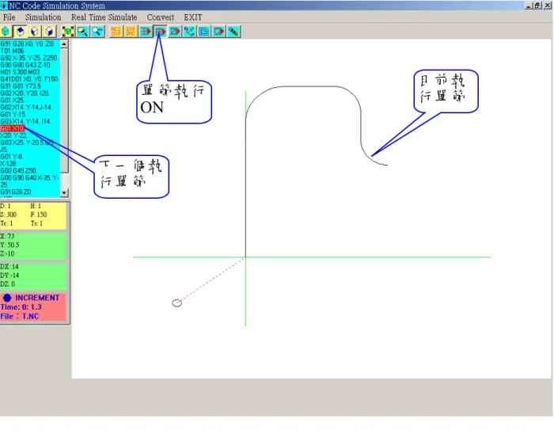Select code line 'G91 G28 X0. Y0. Z0.'
Image resolution: width=554 pixels, height=430 pixels.
click(27, 44)
